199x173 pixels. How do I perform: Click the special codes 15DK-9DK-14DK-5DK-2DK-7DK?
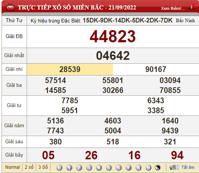click(x=127, y=20)
